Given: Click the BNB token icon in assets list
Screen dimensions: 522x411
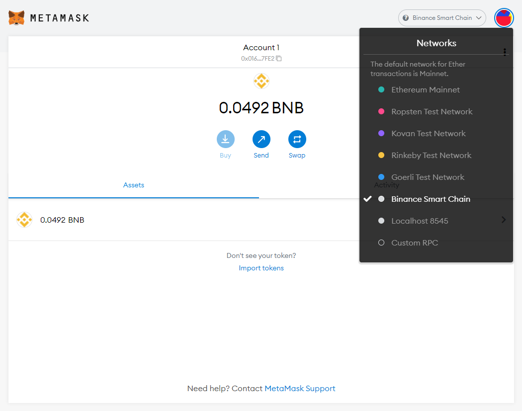Looking at the screenshot, I should click(x=24, y=220).
